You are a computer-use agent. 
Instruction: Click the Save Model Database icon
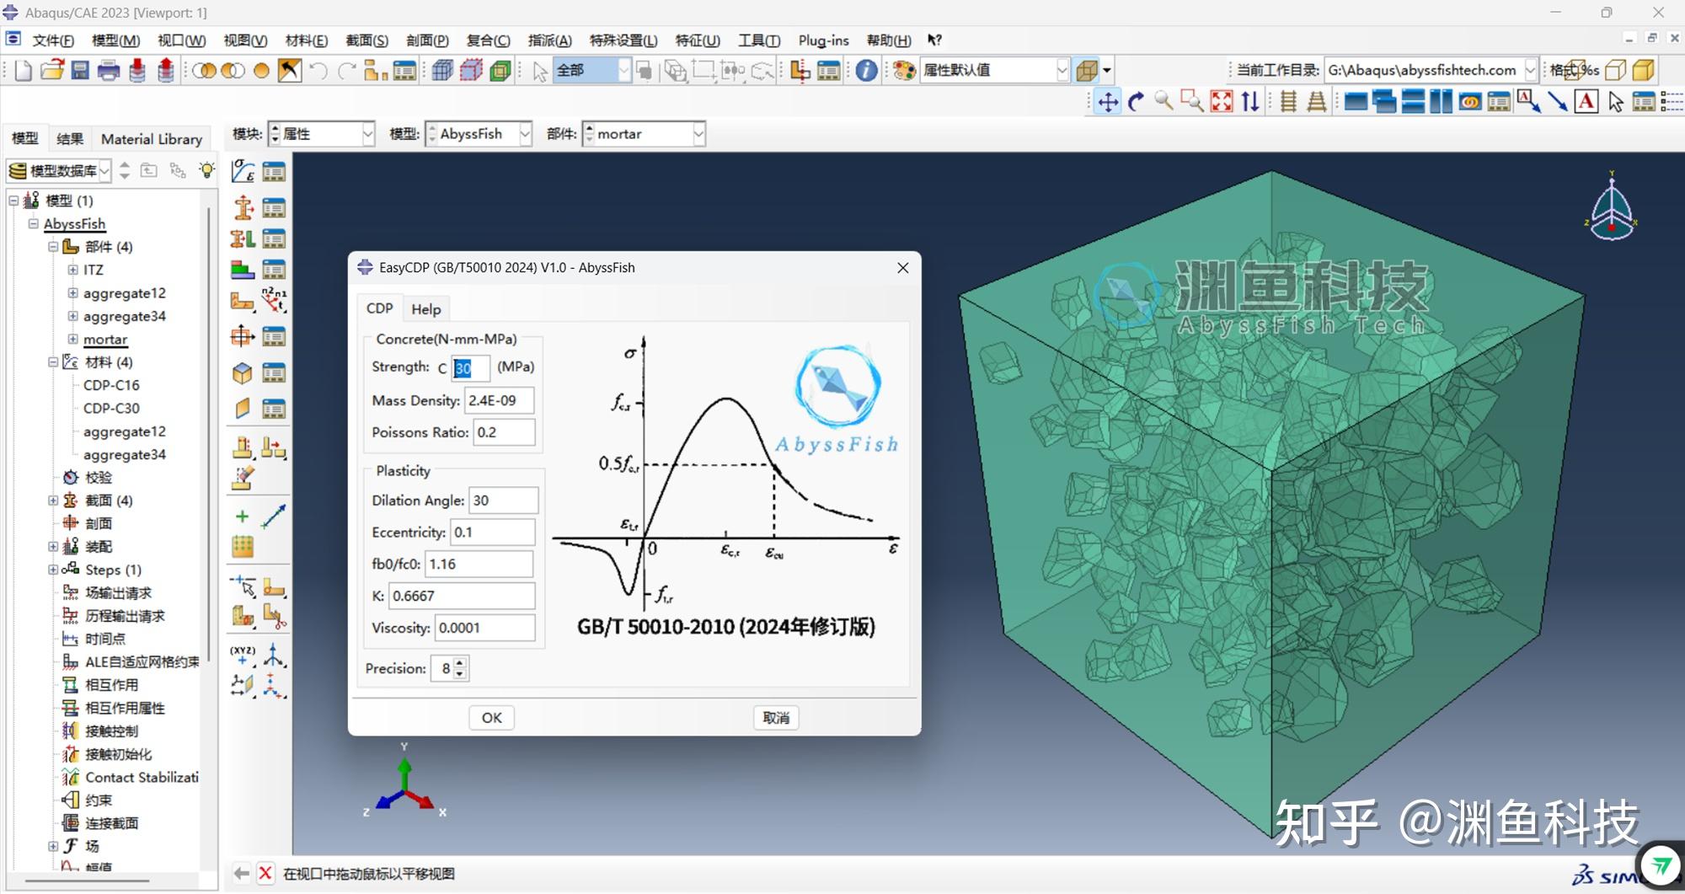80,71
